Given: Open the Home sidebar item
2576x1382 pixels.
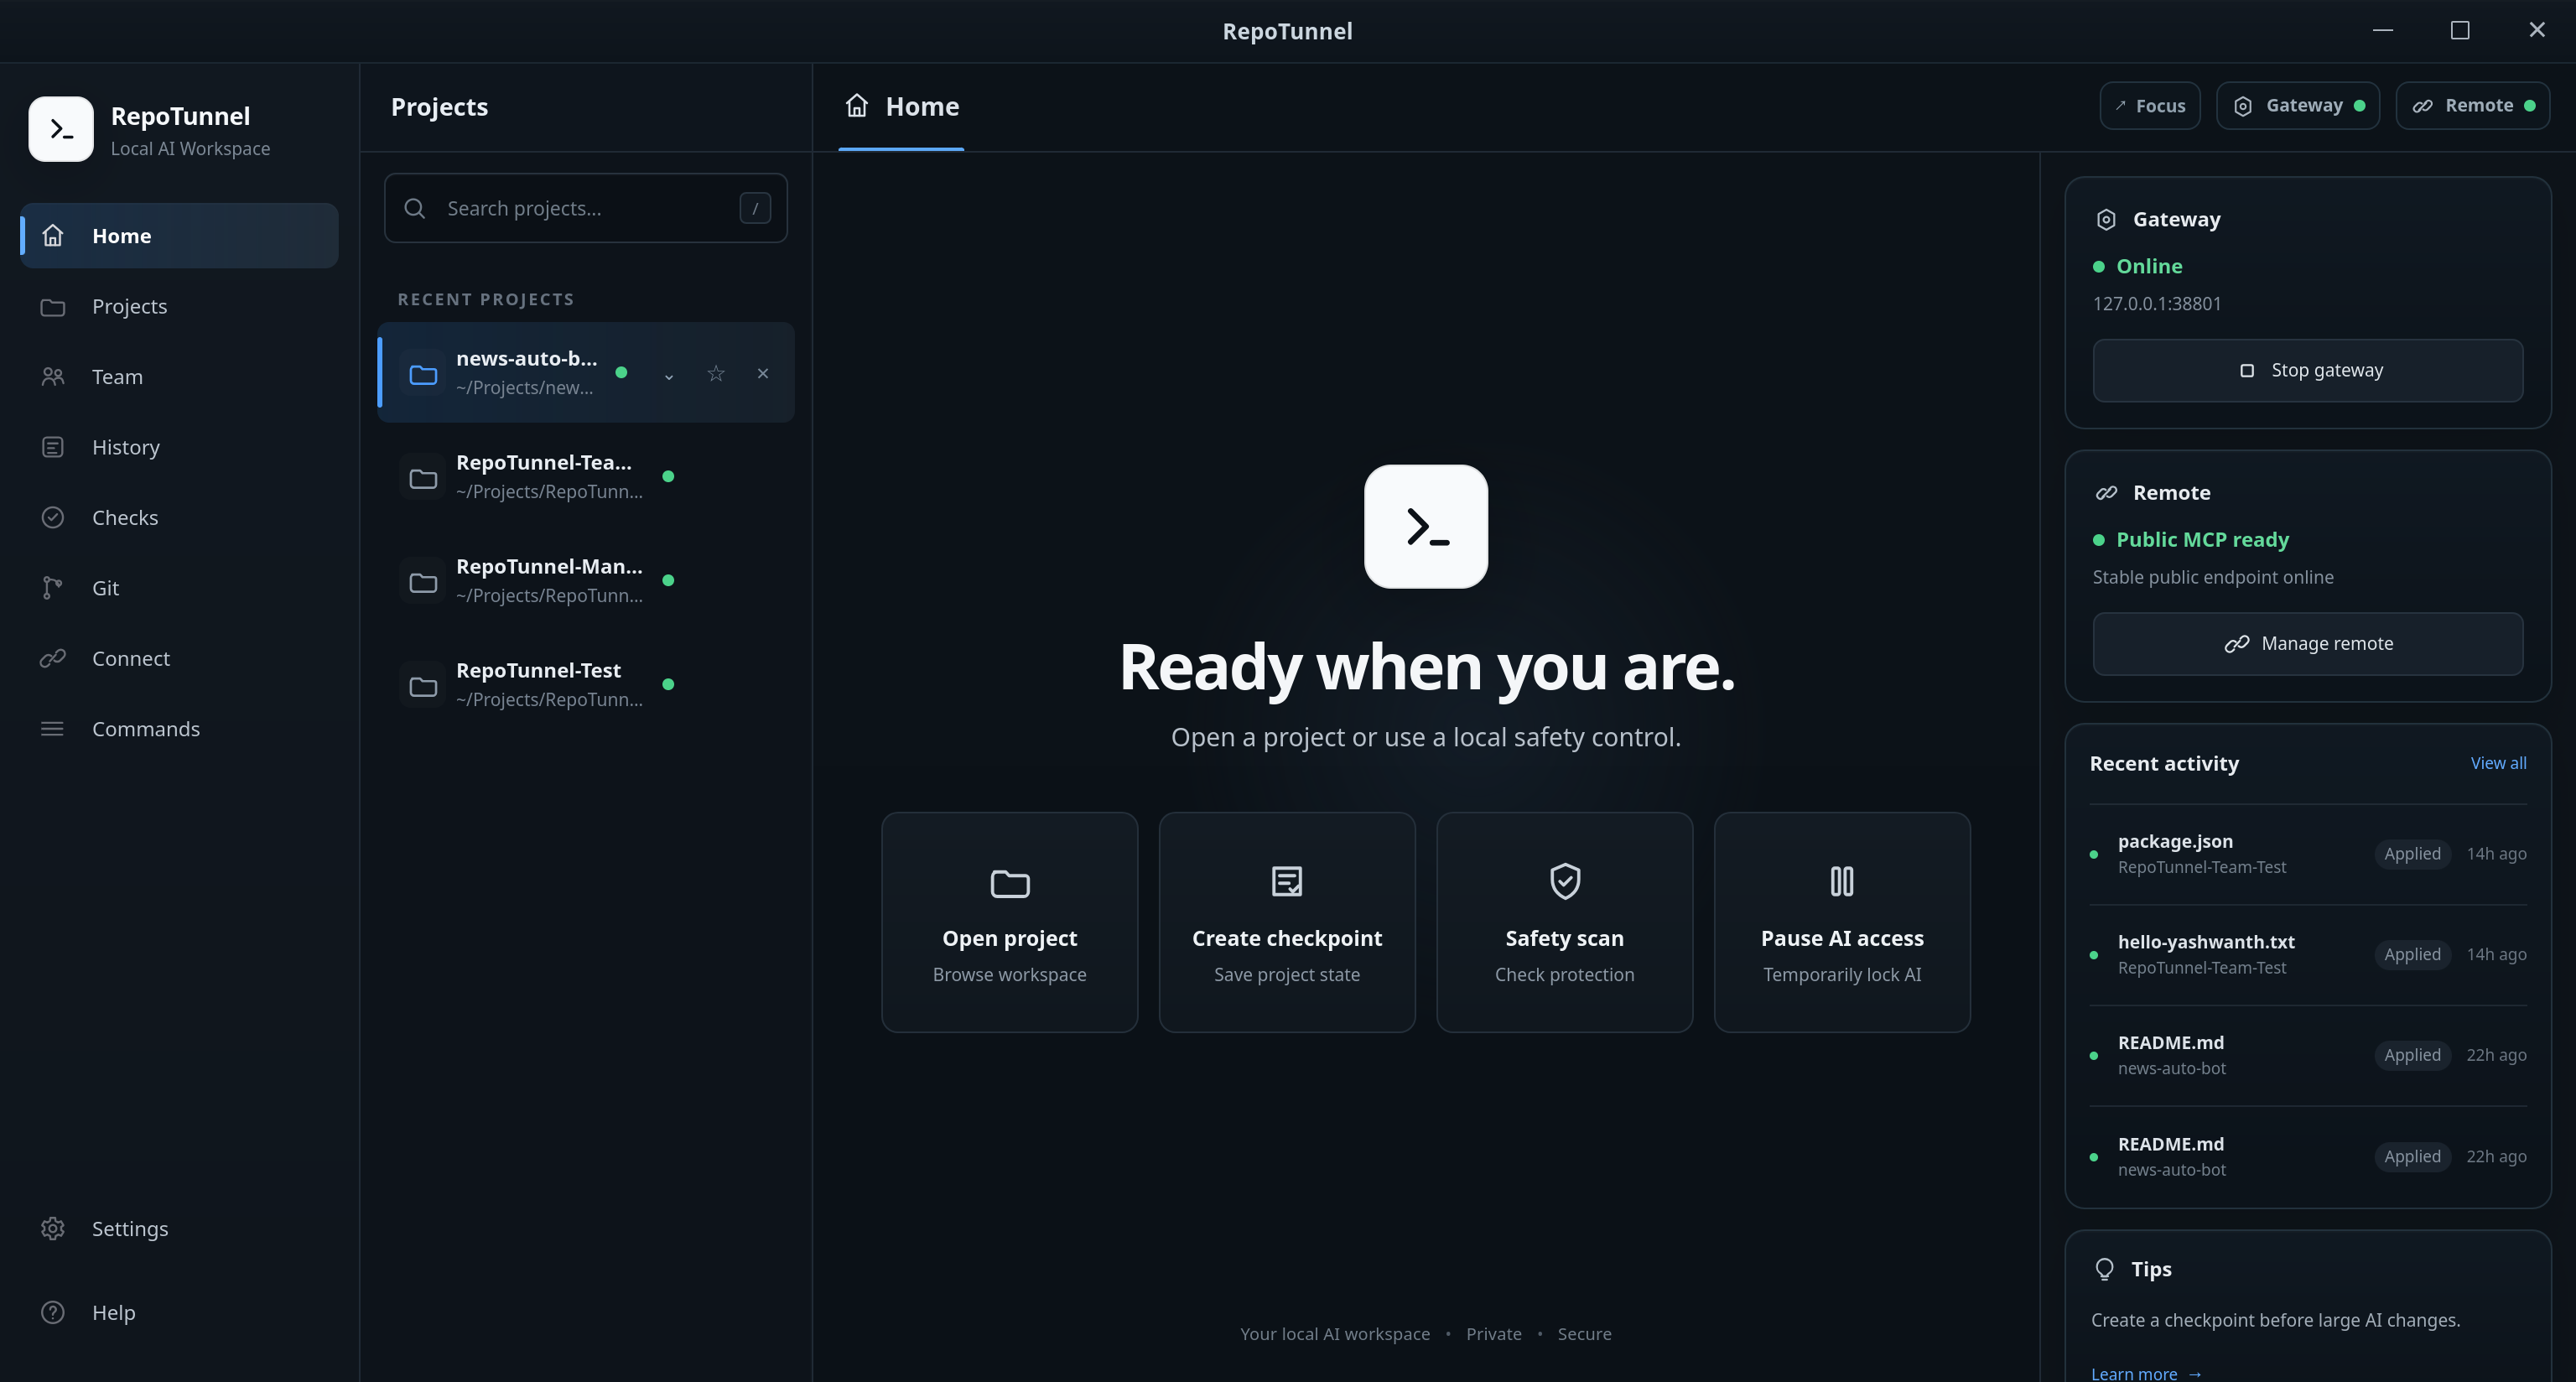Looking at the screenshot, I should tap(180, 236).
